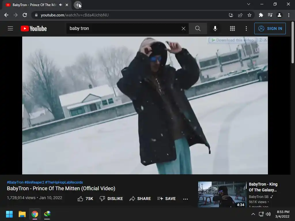Open File Explorer from the taskbar

[x=22, y=214]
